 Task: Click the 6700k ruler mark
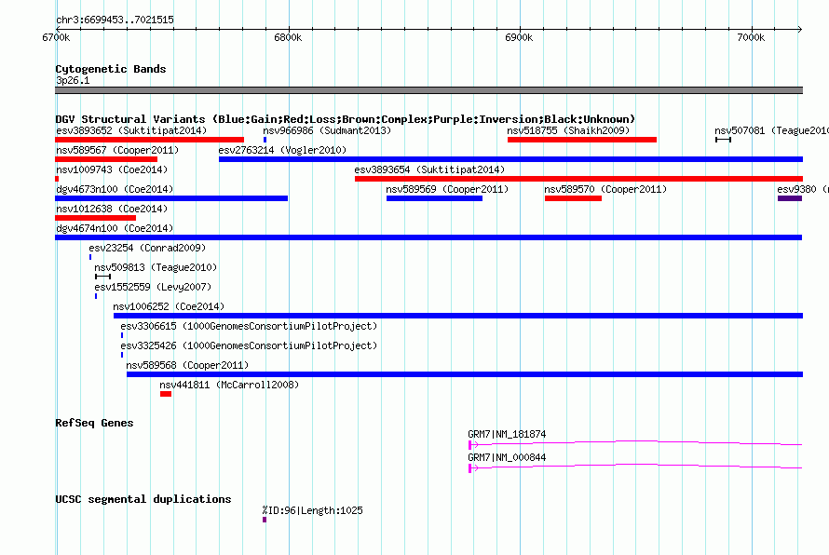point(56,37)
